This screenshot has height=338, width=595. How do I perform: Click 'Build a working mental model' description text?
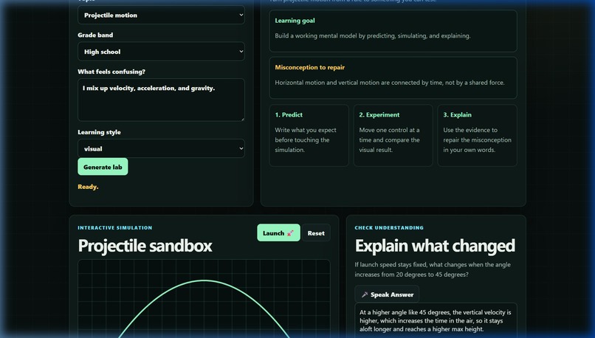point(373,35)
